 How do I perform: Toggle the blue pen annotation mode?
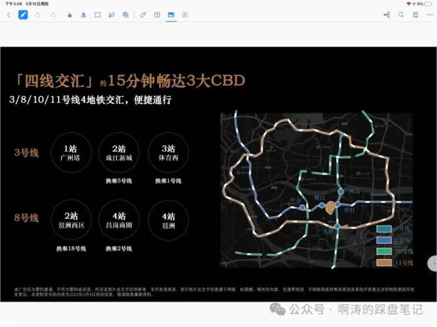pos(23,14)
